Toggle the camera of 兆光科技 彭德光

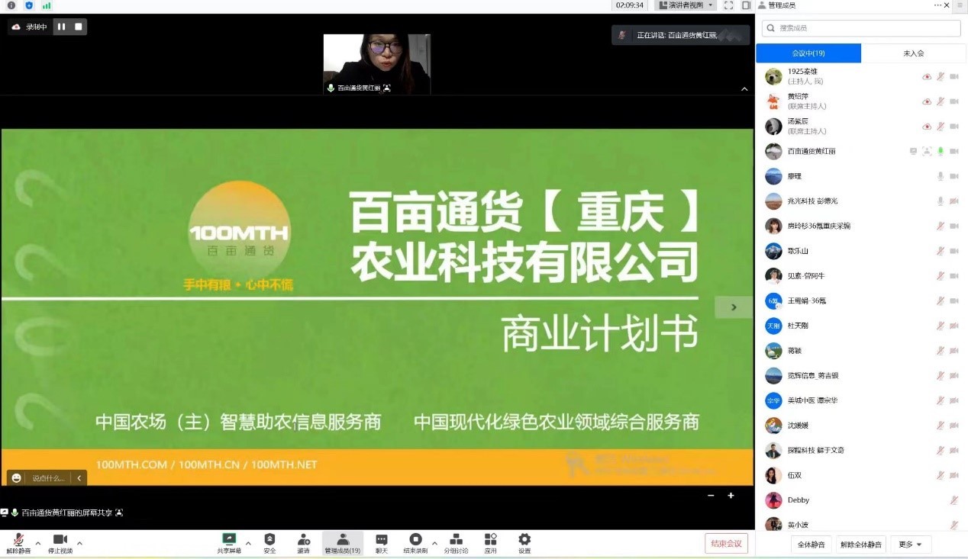point(954,201)
